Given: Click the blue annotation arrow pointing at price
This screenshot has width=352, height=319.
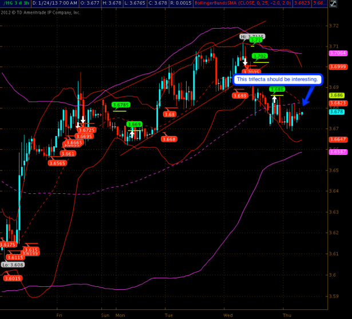Looking at the screenshot, I should (309, 95).
